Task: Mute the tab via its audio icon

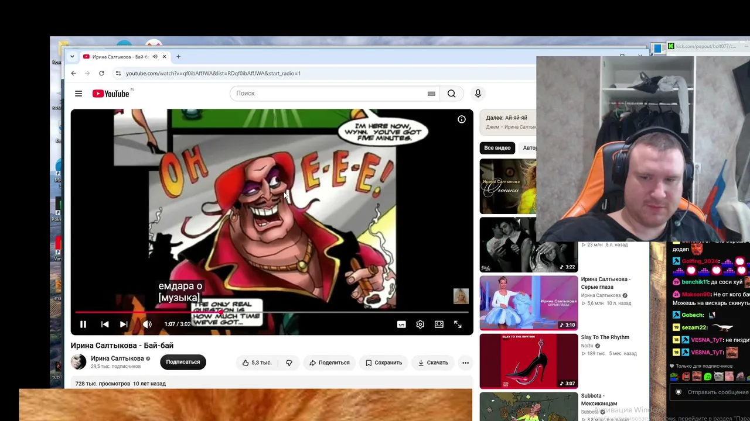Action: click(x=155, y=57)
